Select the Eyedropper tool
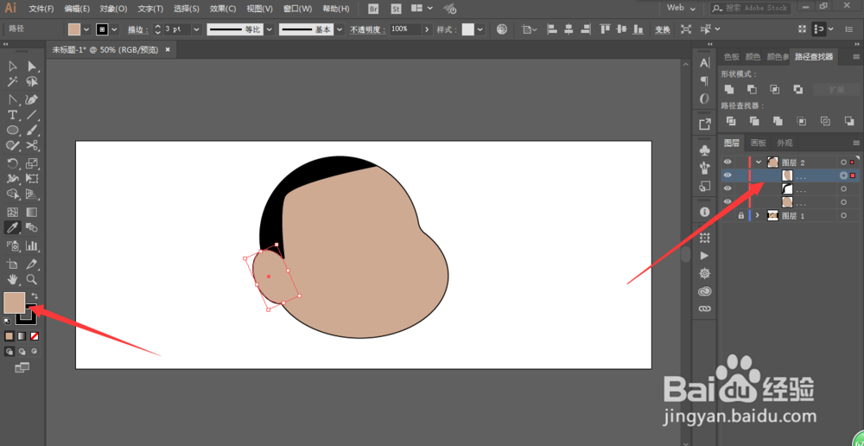This screenshot has height=446, width=864. [12, 227]
